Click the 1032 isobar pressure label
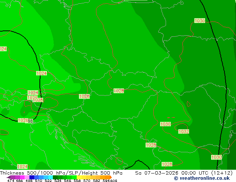 (184, 132)
